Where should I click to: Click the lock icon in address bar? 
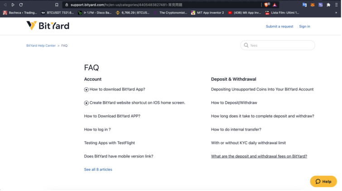[x=67, y=5]
